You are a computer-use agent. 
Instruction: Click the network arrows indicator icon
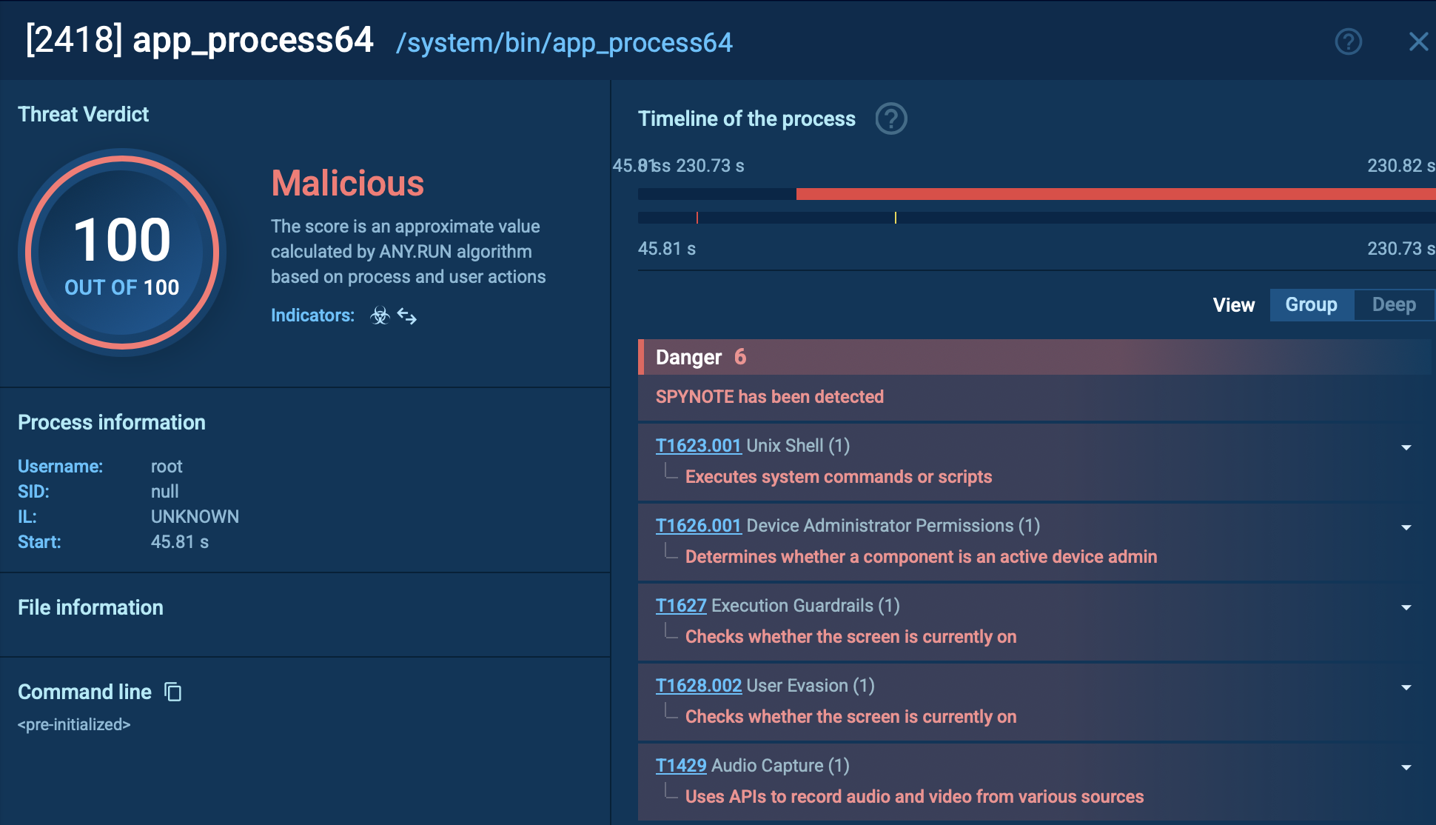click(407, 316)
